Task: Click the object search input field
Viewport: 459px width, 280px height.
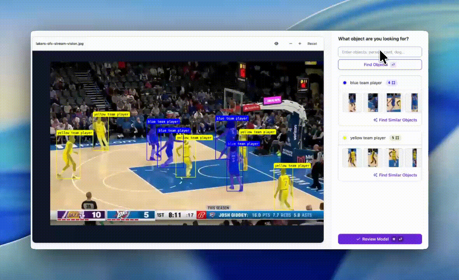Action: (x=380, y=52)
